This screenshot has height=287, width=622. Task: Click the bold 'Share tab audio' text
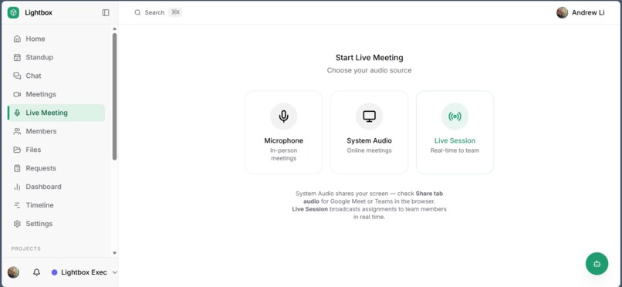[x=373, y=198]
